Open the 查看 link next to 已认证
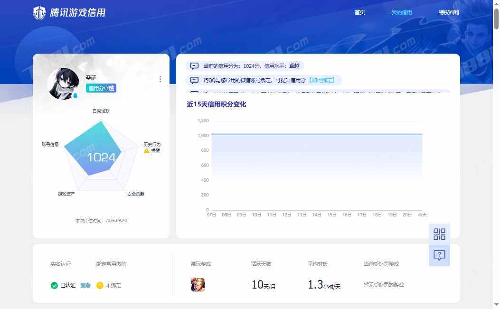This screenshot has width=500, height=309. click(x=85, y=285)
